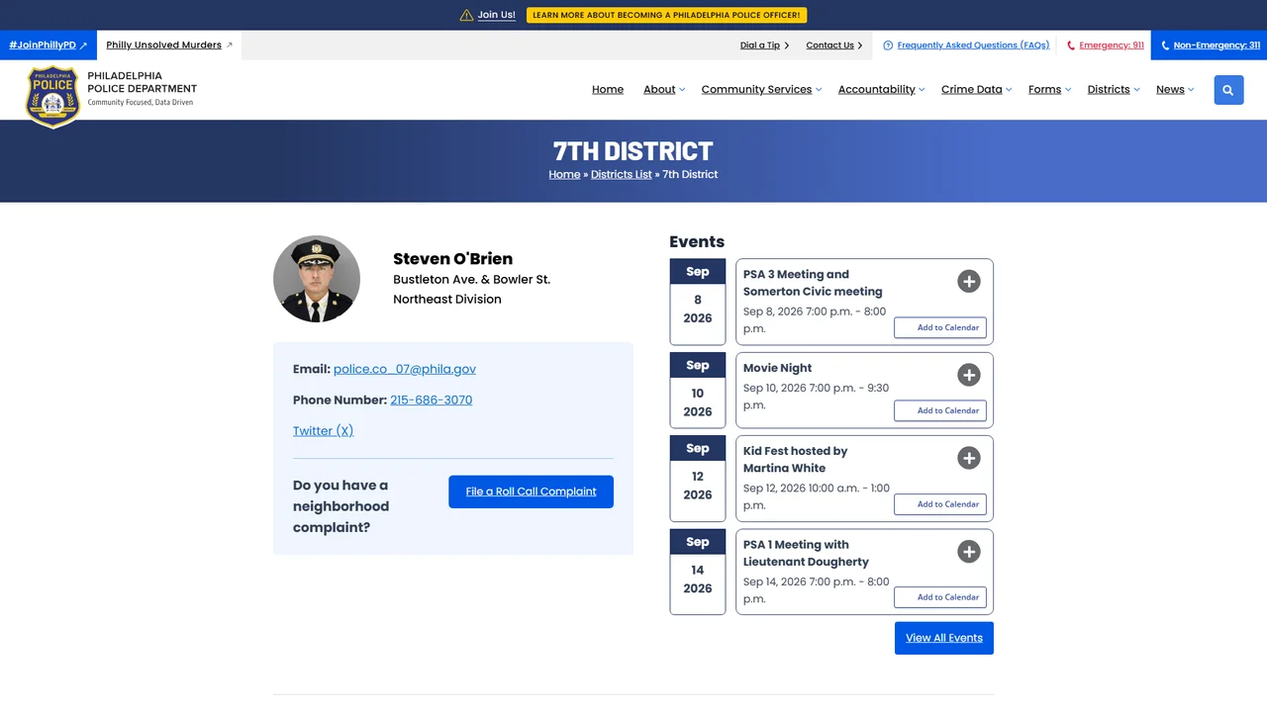This screenshot has height=712, width=1267.
Task: Add Kid Fest to calendar
Action: (940, 504)
